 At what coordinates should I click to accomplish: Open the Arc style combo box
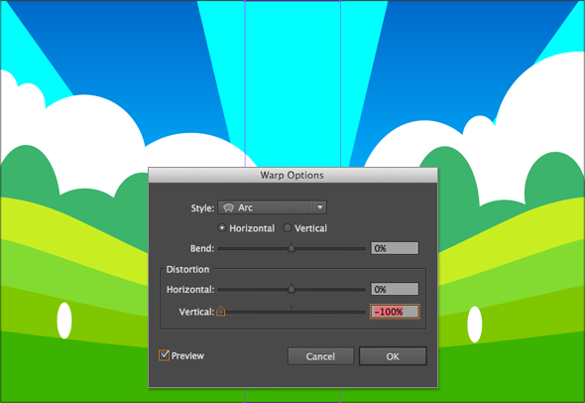coord(272,207)
